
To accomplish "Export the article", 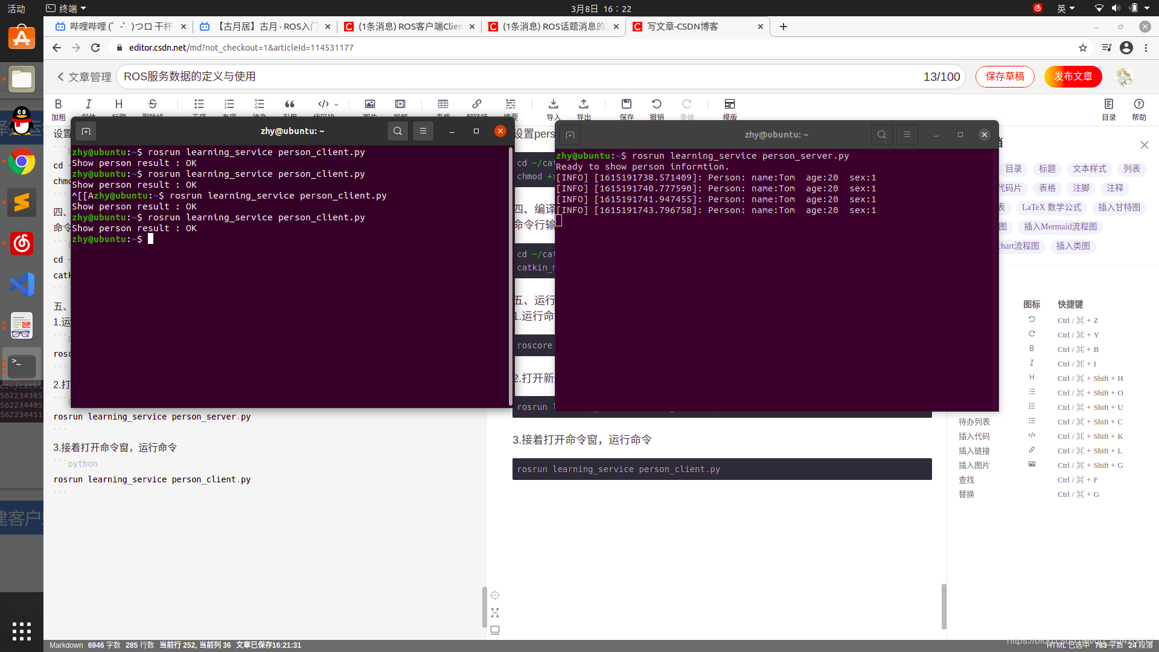I will (584, 104).
